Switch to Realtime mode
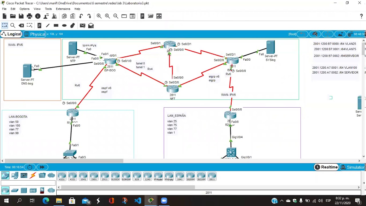Image resolution: width=366 pixels, height=206 pixels. (326, 167)
